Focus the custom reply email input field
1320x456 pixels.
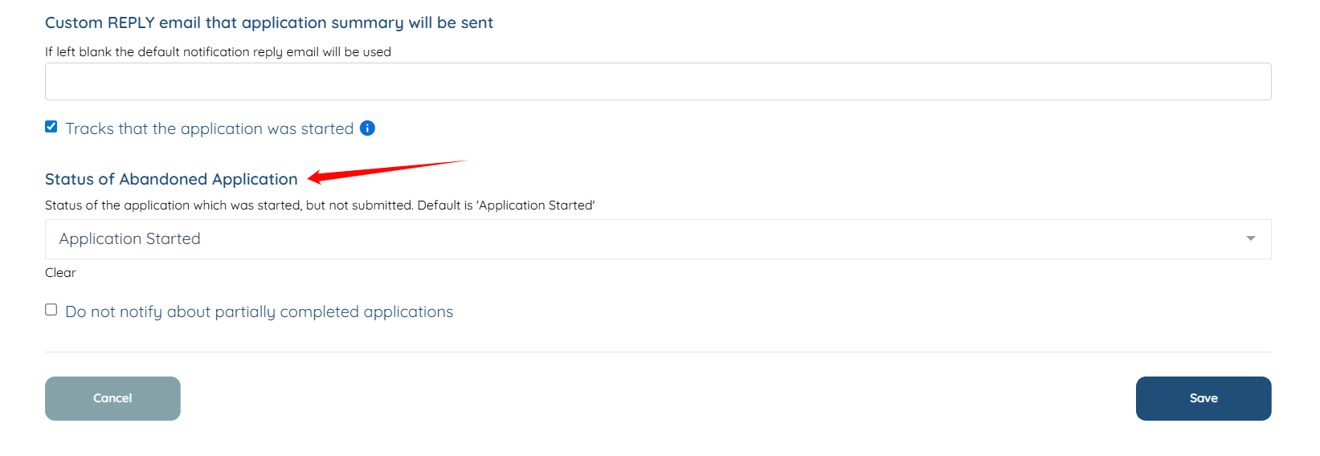(657, 82)
